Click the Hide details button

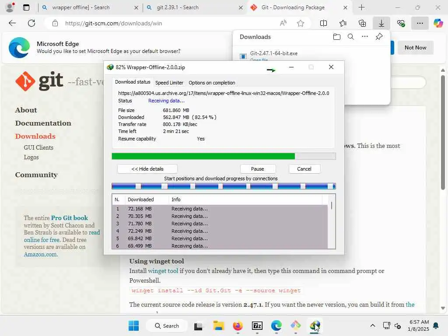147,169
